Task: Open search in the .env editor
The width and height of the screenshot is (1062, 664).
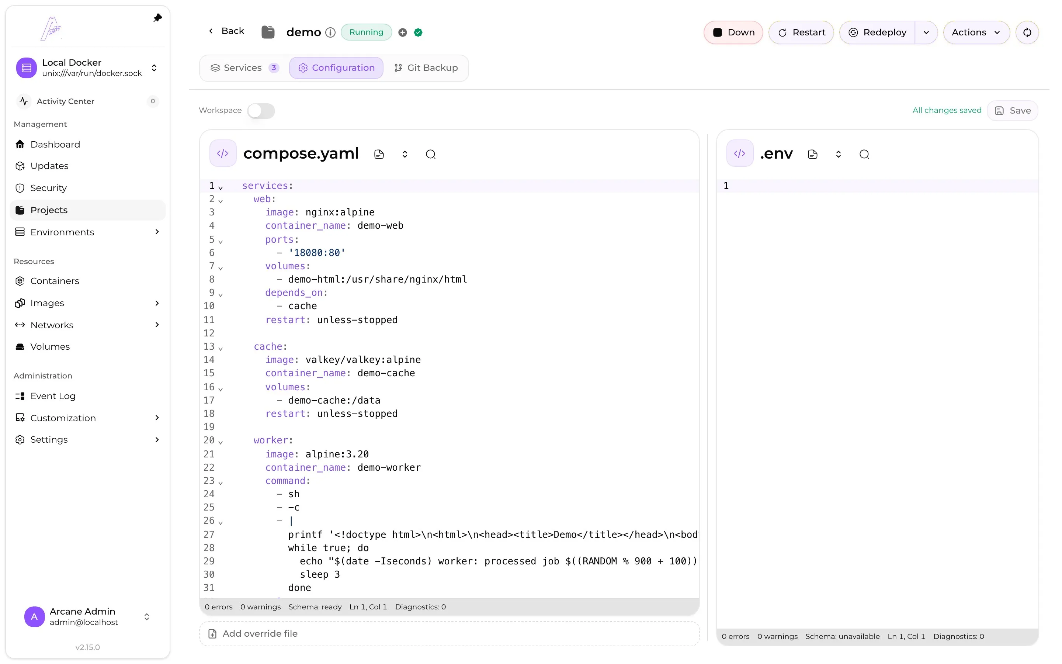Action: tap(864, 154)
